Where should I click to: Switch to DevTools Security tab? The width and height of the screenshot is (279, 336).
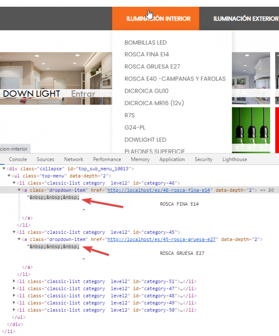(203, 159)
